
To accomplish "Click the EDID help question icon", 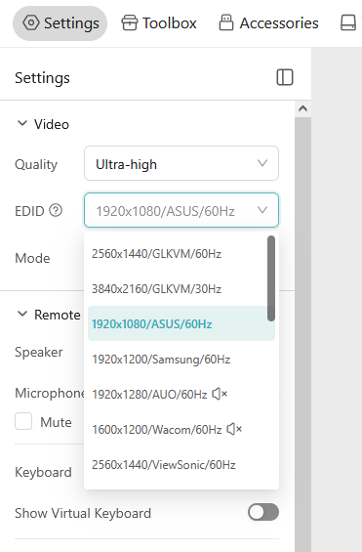I will click(x=56, y=210).
